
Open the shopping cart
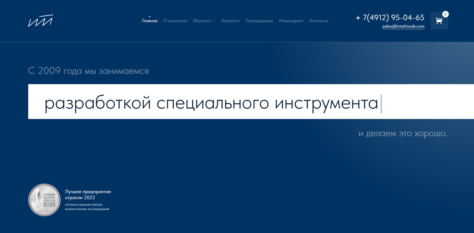point(439,21)
